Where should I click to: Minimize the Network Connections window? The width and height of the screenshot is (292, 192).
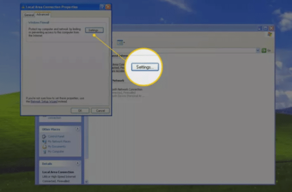point(260,28)
